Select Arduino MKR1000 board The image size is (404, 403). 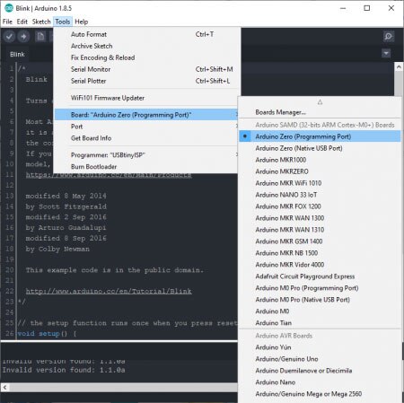(320, 160)
